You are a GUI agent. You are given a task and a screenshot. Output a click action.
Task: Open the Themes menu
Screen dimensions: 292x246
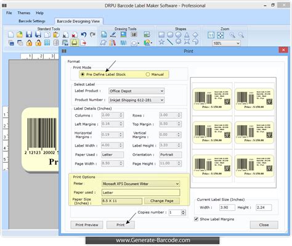[x=24, y=13]
